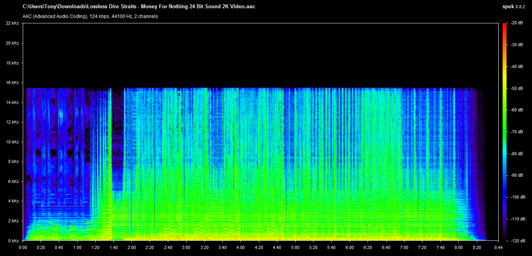Select the 1:40 time axis marker
532x256 pixels.
[114, 247]
